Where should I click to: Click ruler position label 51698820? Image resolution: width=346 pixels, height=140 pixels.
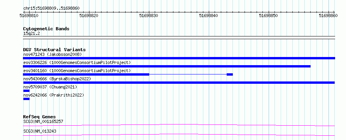pos(89,16)
